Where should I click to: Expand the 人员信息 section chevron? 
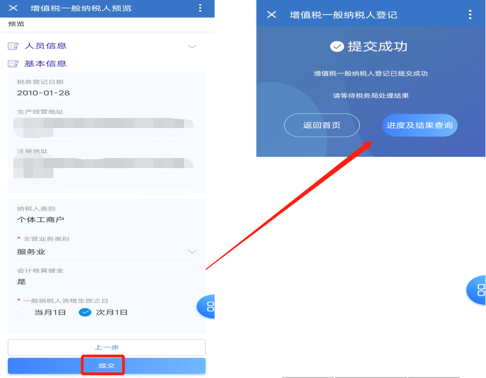pos(192,46)
